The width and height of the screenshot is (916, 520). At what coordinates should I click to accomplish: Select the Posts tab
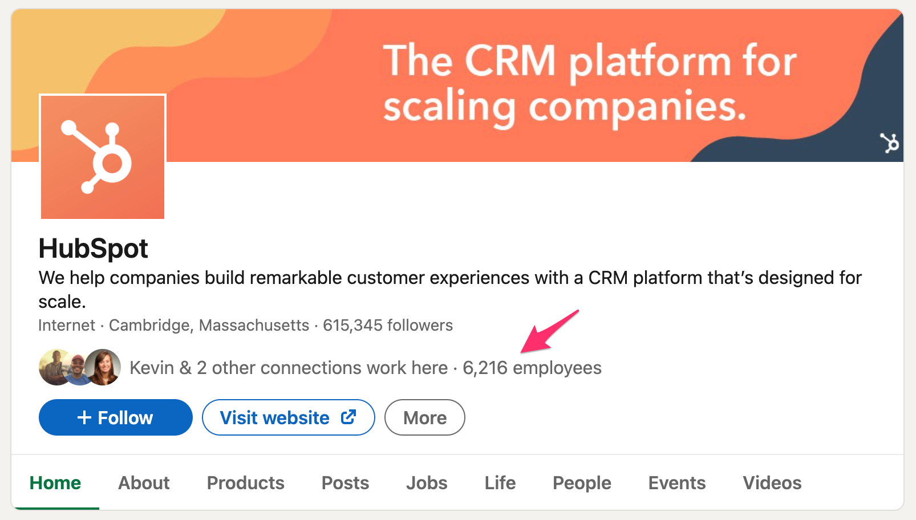(x=345, y=483)
